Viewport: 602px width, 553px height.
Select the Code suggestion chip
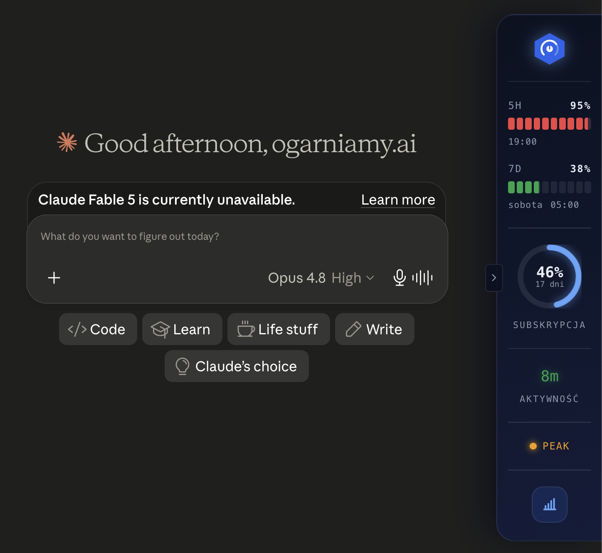click(98, 329)
